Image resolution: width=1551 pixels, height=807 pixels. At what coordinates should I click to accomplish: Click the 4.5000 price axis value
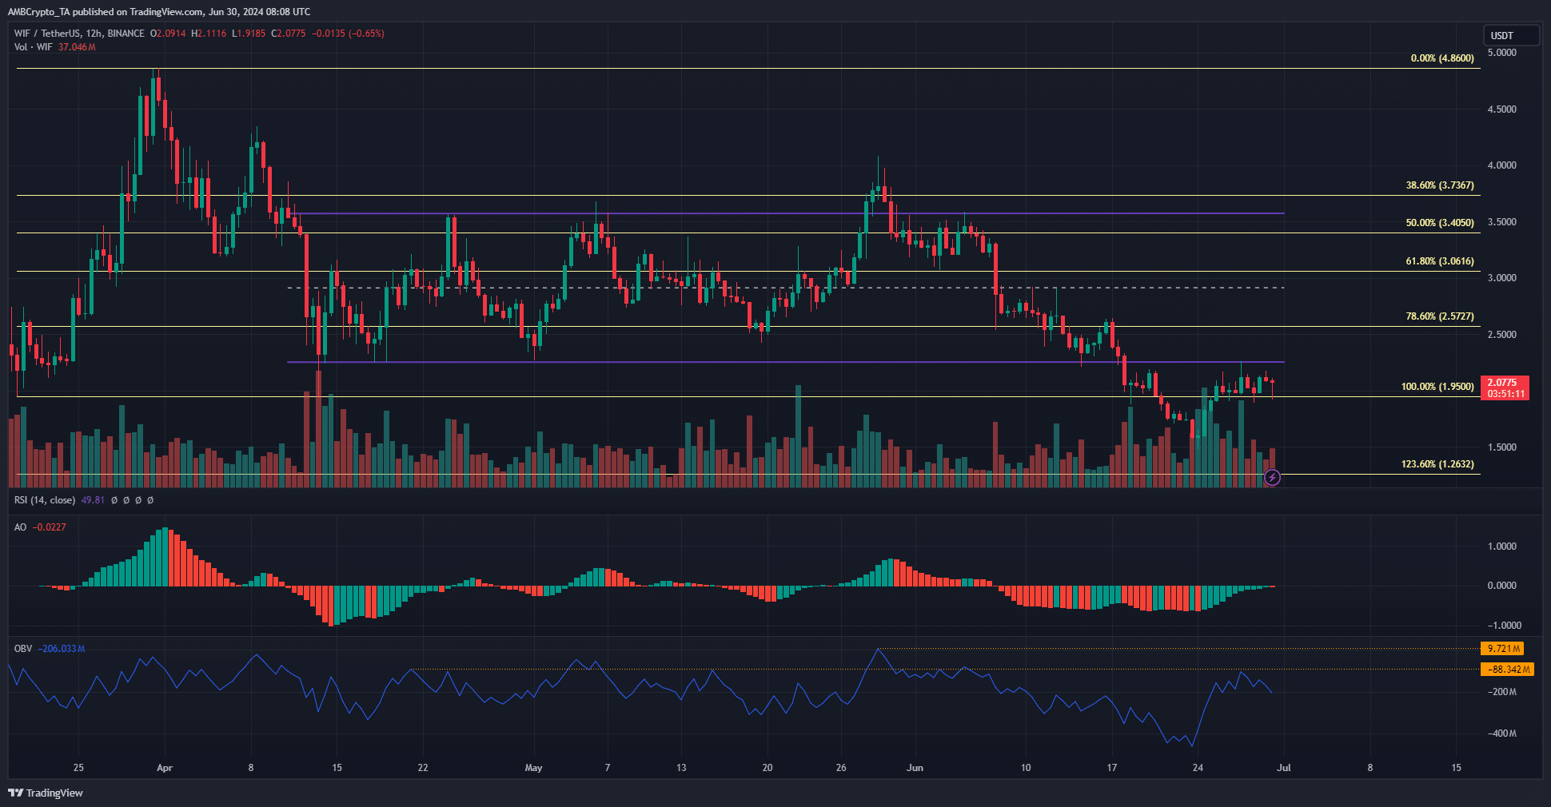[1501, 109]
